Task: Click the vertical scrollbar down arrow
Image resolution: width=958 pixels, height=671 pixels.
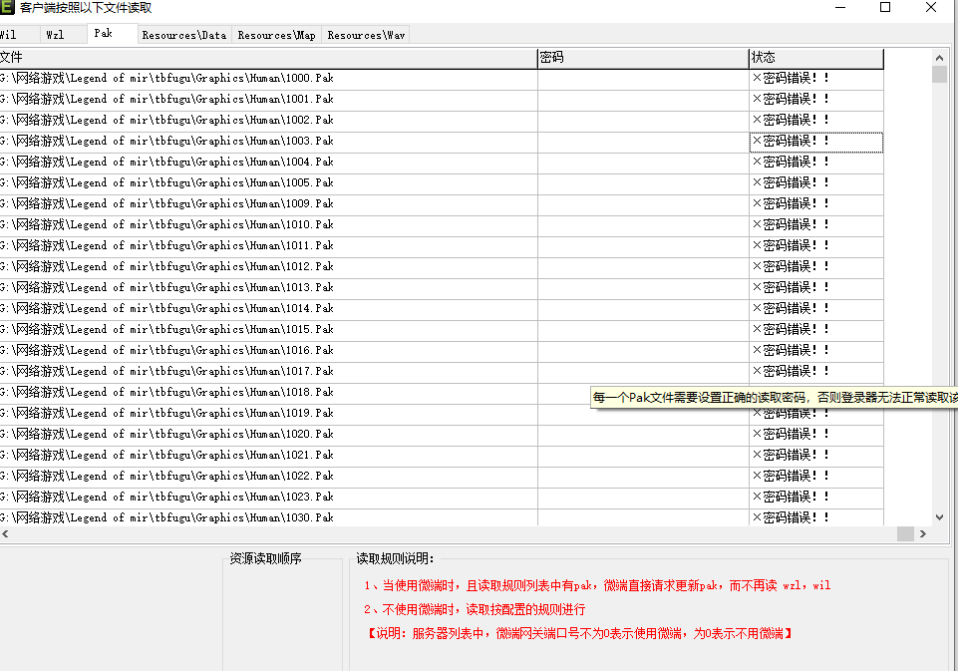Action: [x=939, y=516]
